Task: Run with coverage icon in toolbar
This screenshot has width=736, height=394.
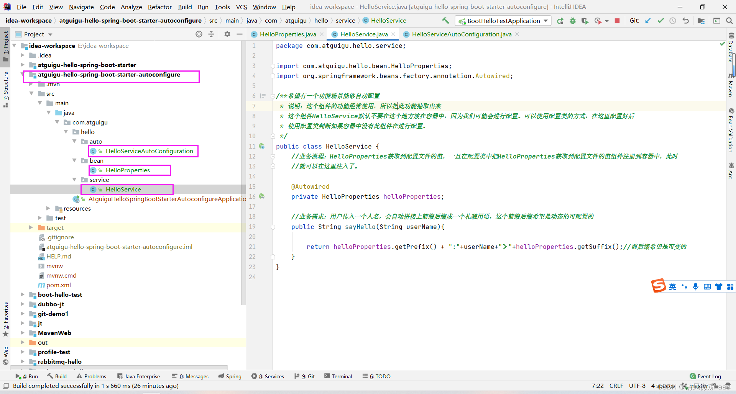Action: tap(585, 21)
